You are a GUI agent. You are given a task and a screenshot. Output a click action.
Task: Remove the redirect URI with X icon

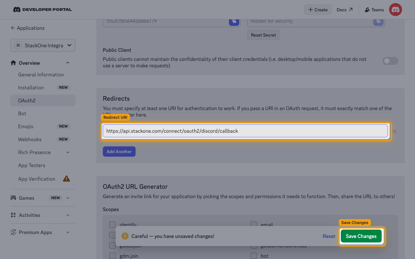pos(394,131)
